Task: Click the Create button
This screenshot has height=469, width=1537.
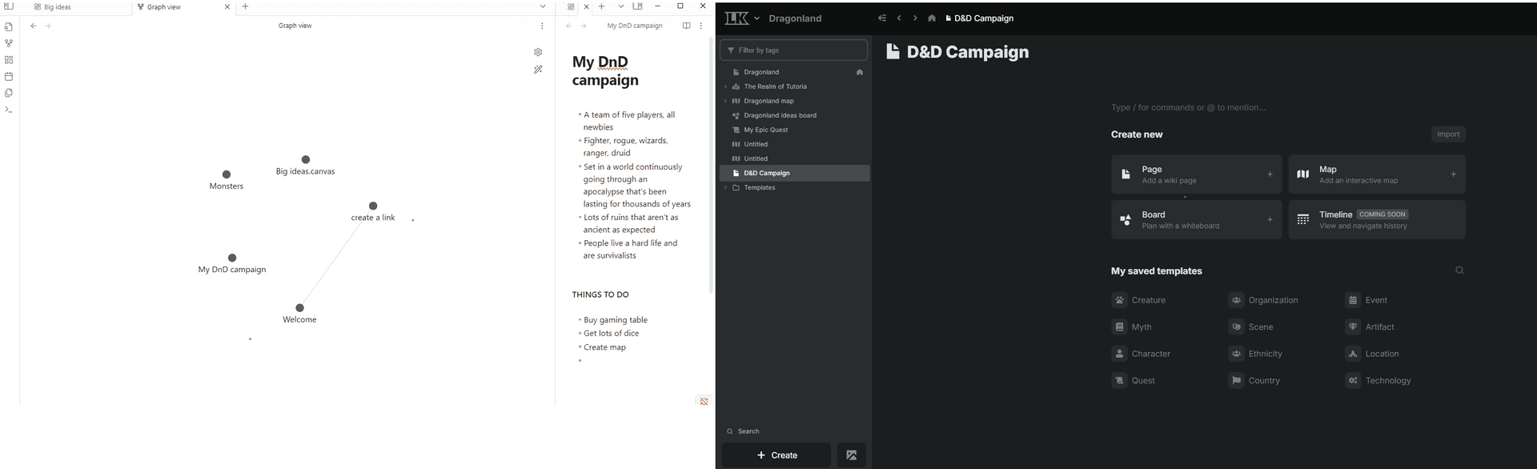Action: tap(776, 455)
